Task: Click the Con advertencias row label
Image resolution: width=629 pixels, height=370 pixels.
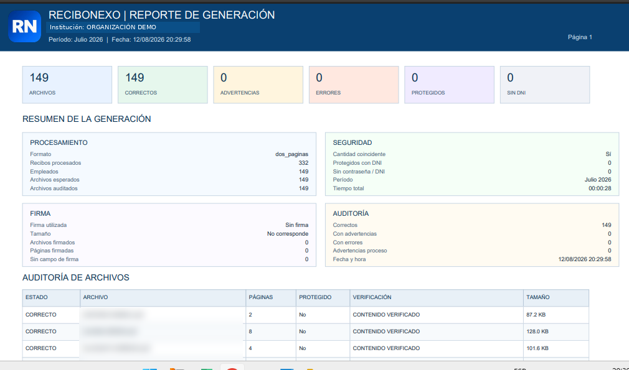Action: [354, 234]
